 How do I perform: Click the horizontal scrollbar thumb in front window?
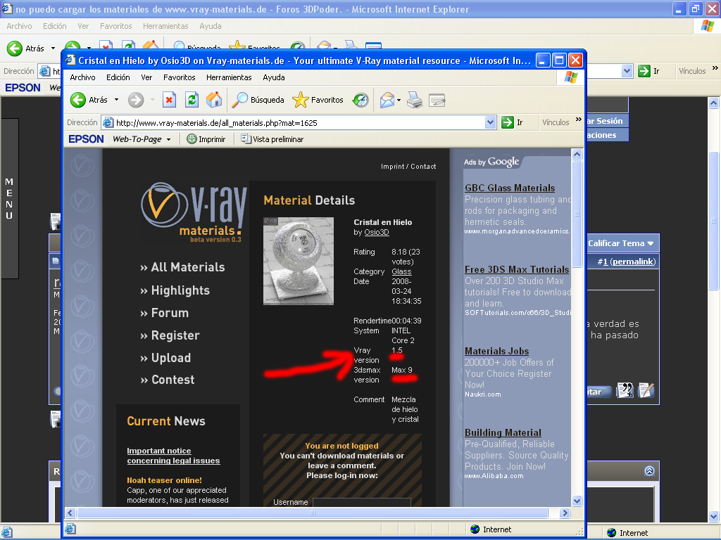point(312,513)
